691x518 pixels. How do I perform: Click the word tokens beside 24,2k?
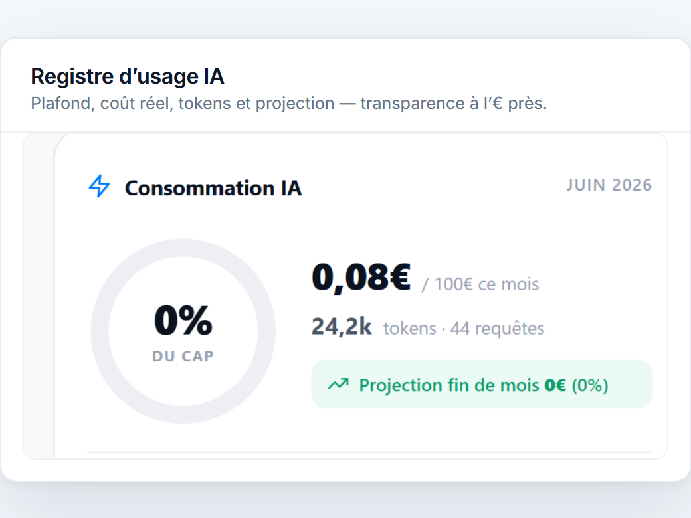[409, 329]
